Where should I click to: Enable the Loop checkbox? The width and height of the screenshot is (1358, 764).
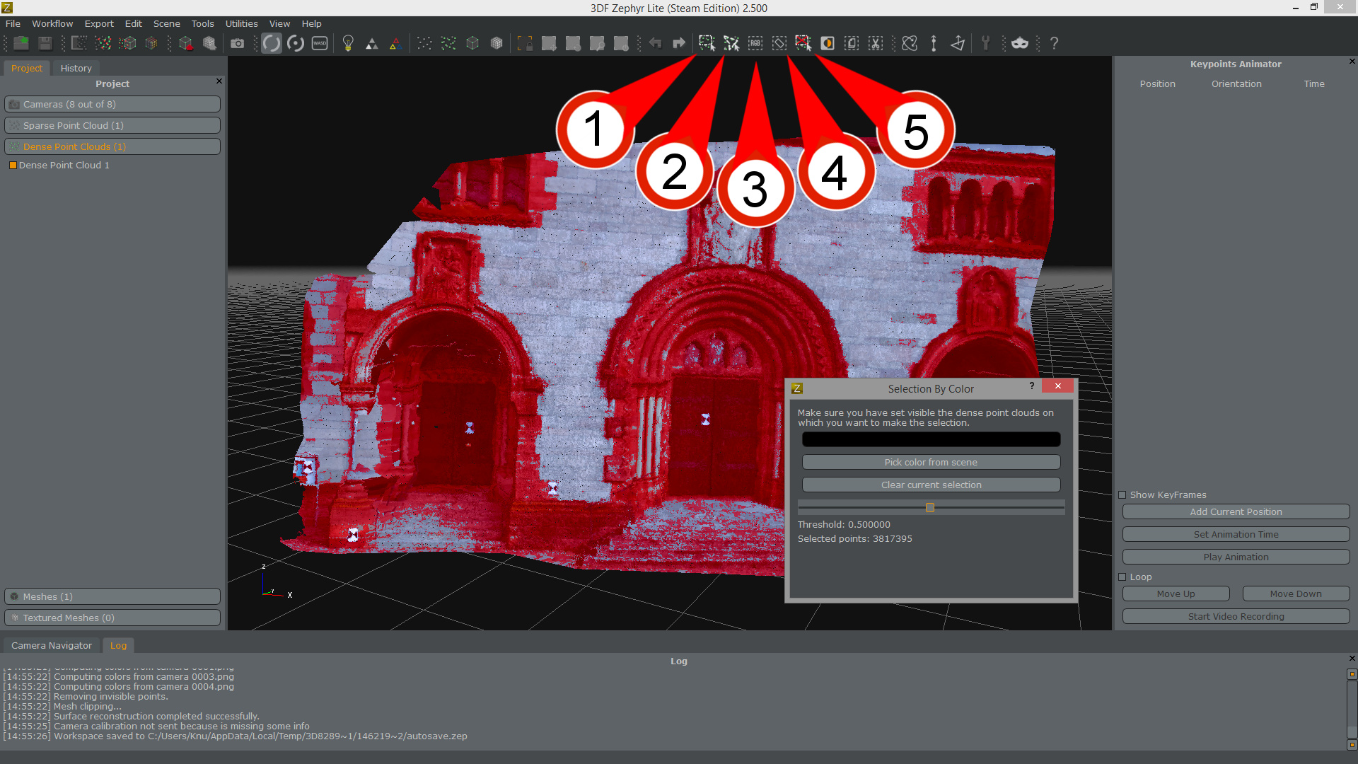pyautogui.click(x=1122, y=577)
